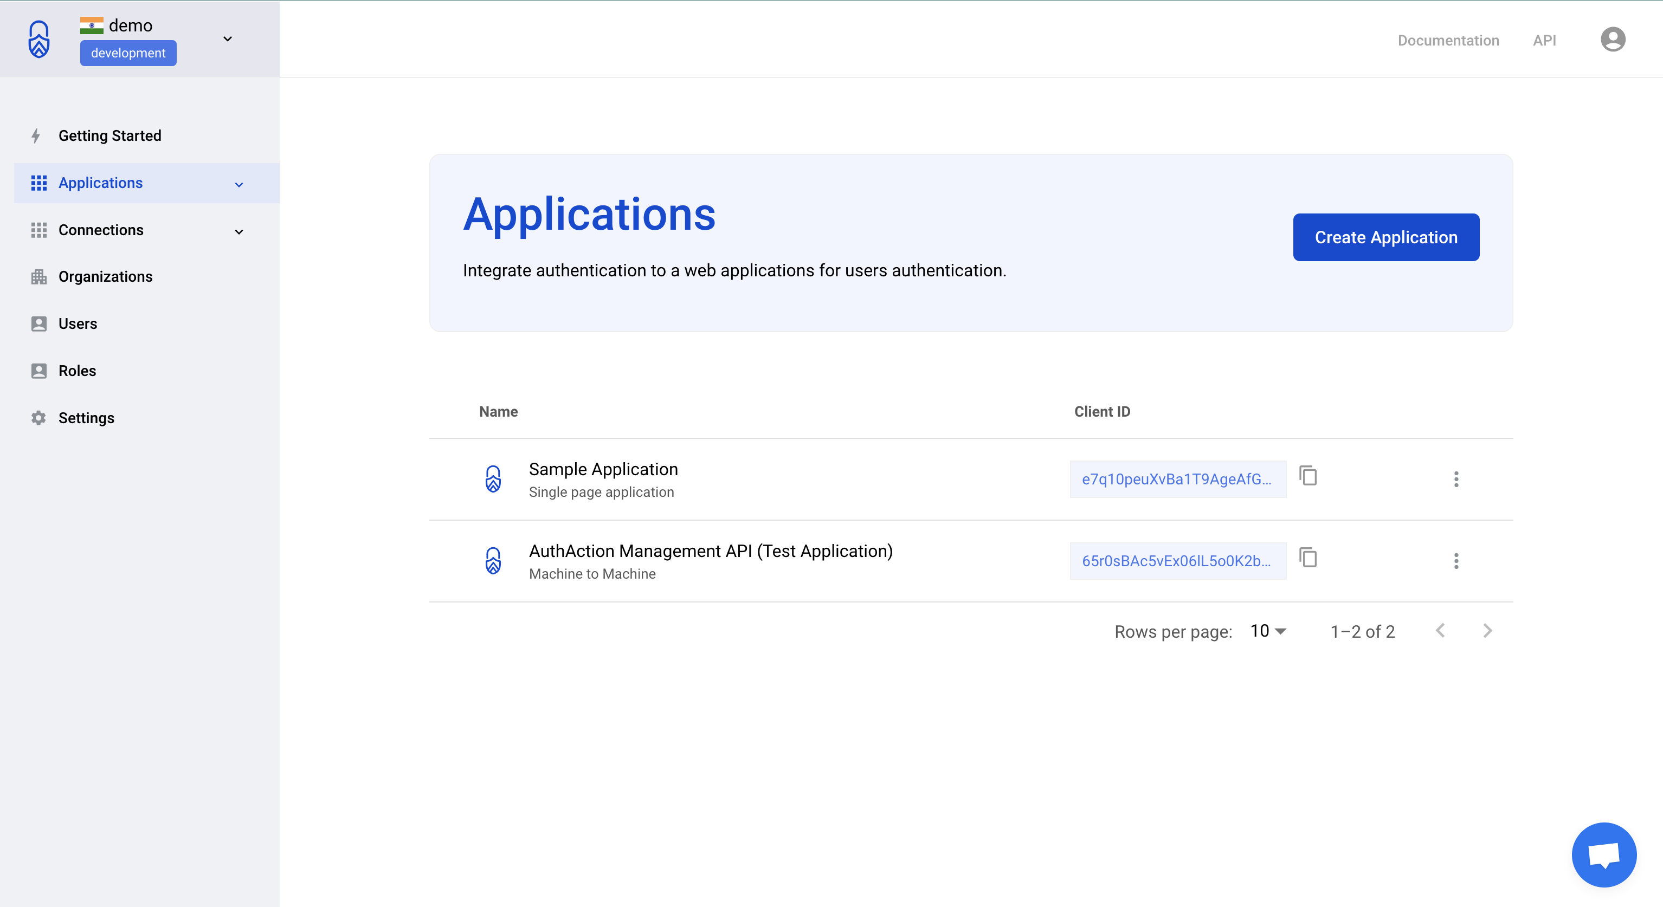Open the user account avatar menu
This screenshot has width=1663, height=907.
[x=1613, y=40]
